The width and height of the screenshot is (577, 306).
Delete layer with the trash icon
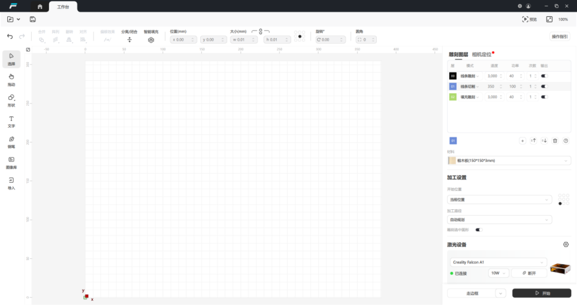(555, 140)
